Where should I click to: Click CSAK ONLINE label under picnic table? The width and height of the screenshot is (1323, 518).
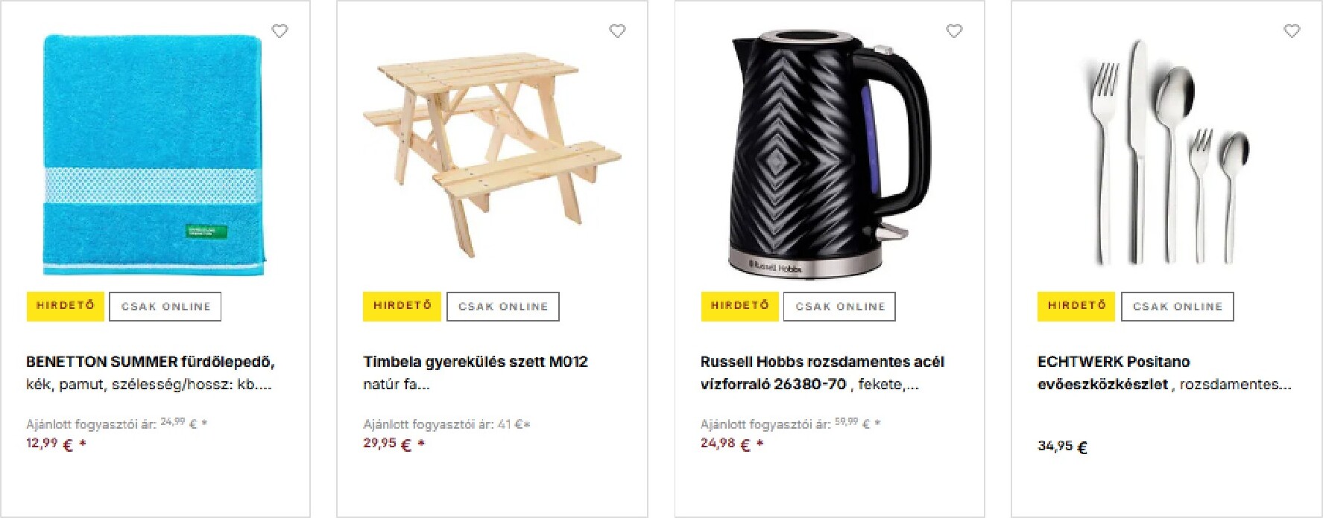point(503,307)
